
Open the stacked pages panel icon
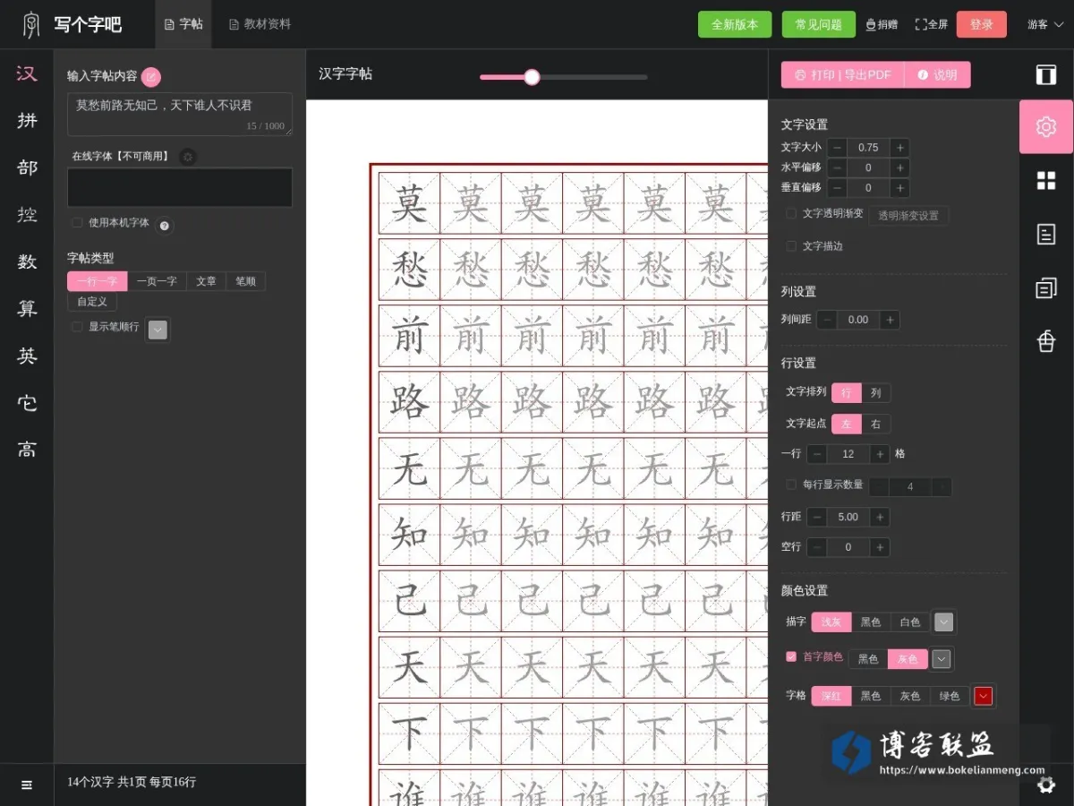tap(1046, 287)
